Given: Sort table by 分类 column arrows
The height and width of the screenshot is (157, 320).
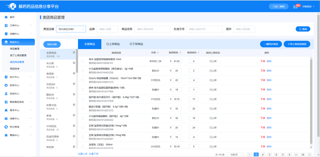Looking at the screenshot, I should coord(158,53).
